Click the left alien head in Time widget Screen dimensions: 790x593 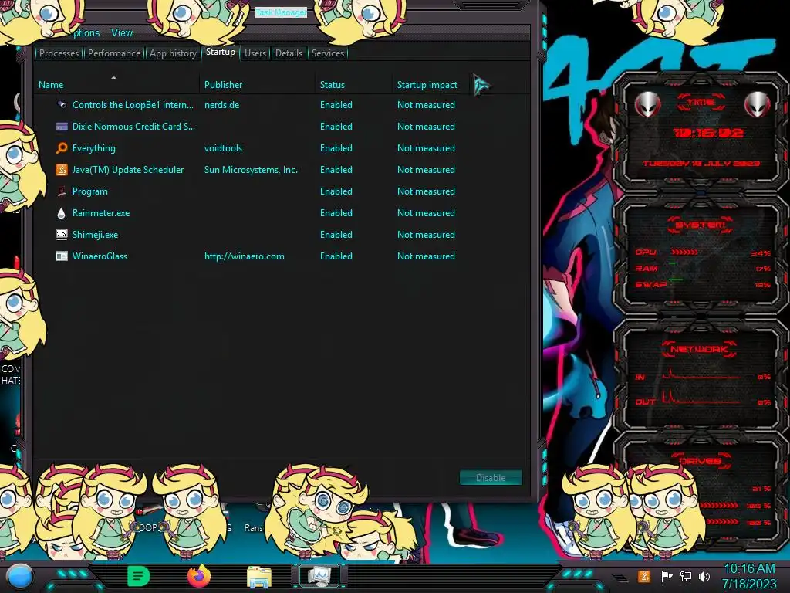pos(647,104)
